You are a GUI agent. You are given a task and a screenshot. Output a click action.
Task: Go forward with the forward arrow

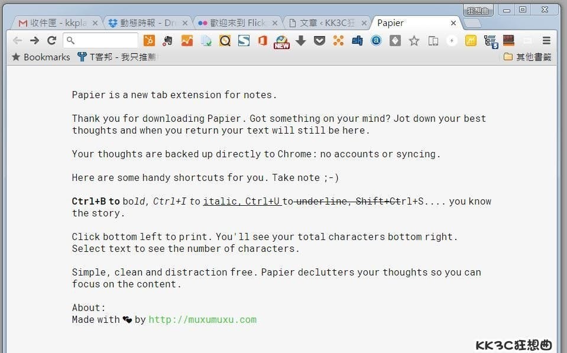tap(35, 41)
